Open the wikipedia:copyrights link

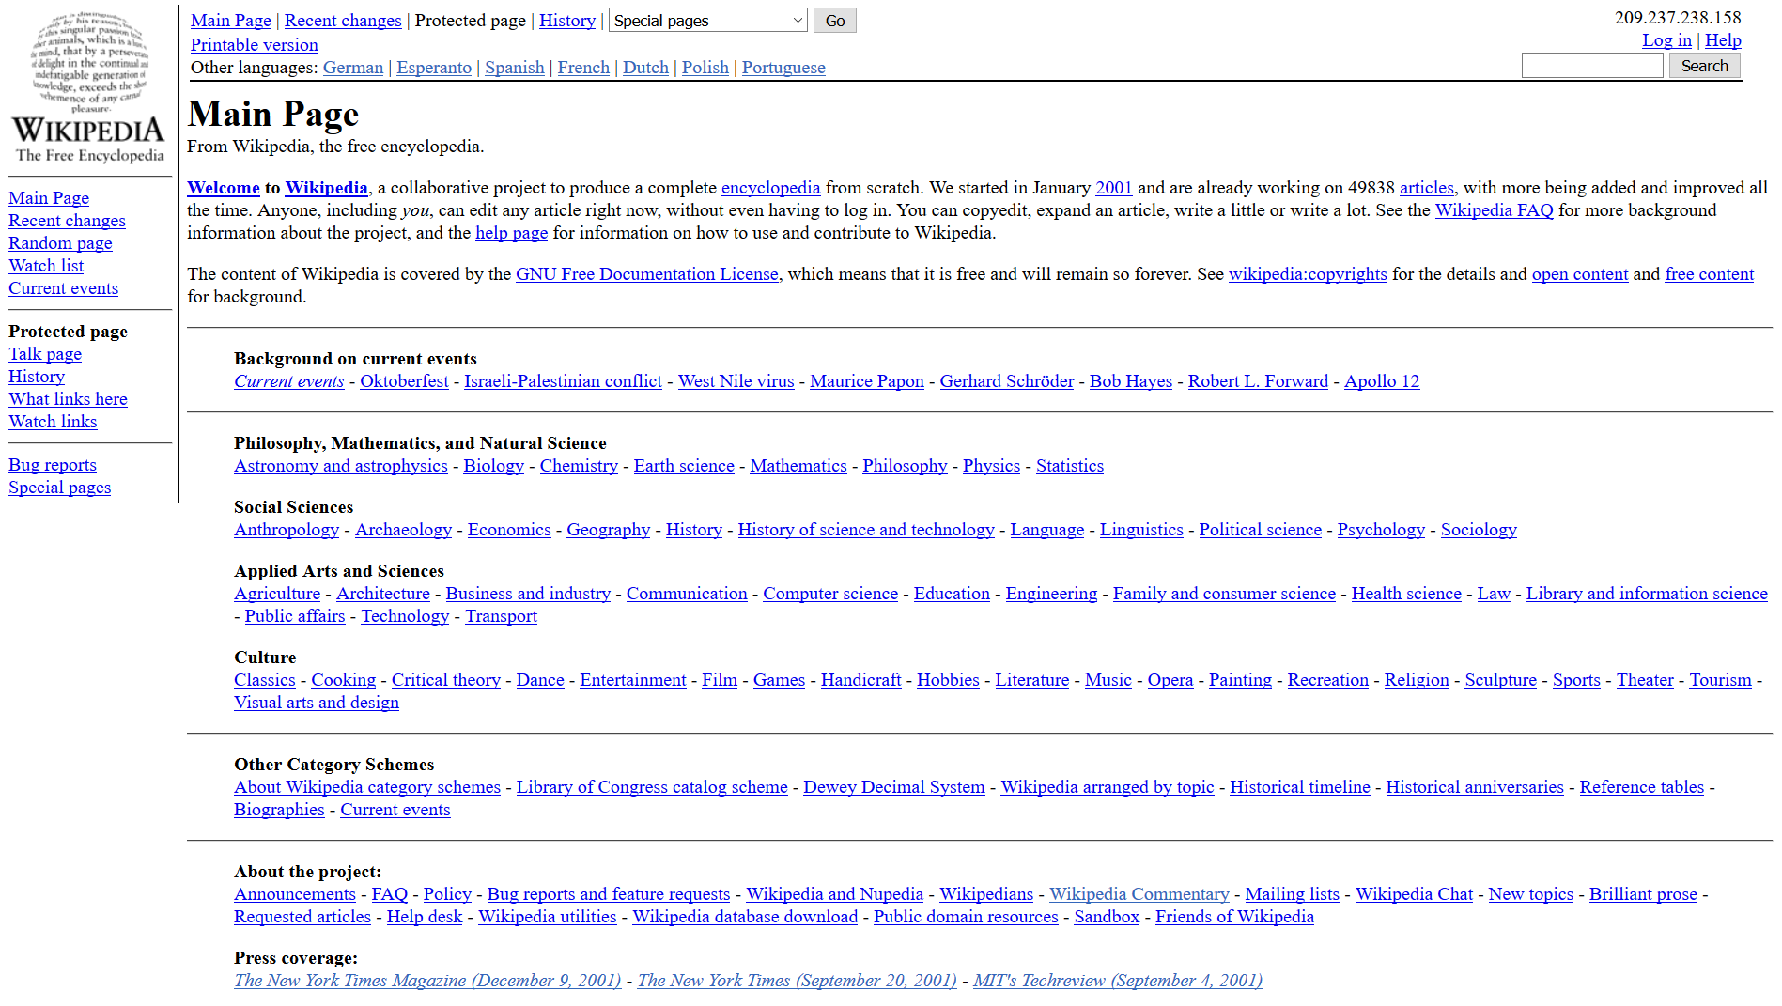pos(1308,274)
